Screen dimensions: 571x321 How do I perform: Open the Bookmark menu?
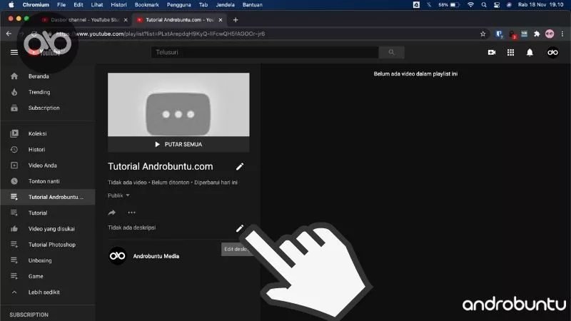(x=147, y=5)
